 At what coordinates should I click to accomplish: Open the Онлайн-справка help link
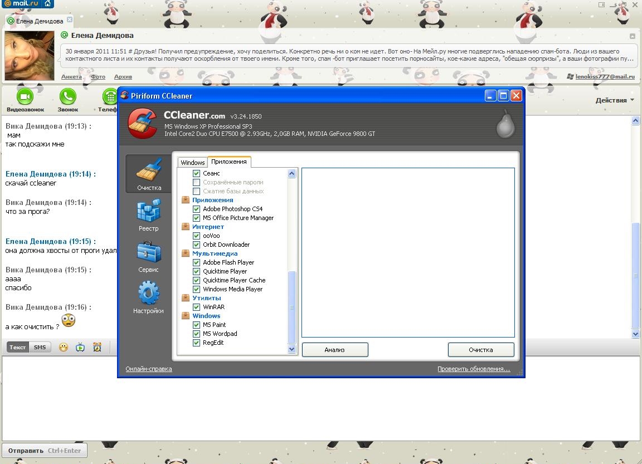[149, 369]
